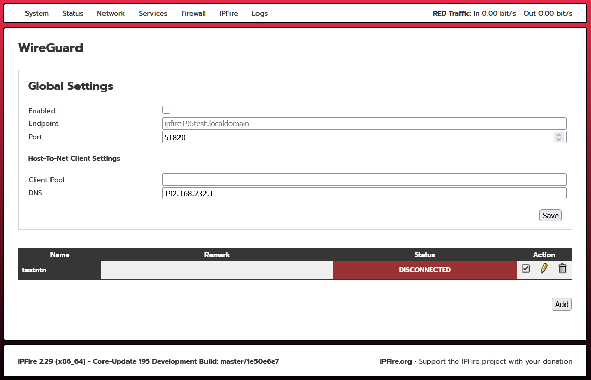The width and height of the screenshot is (591, 380).
Task: Visit the IPFire.org link
Action: (x=396, y=361)
